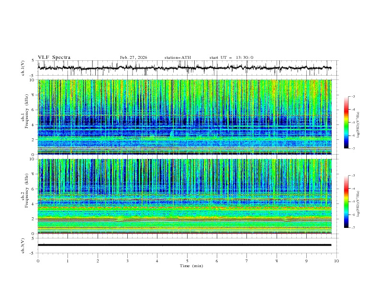The height and width of the screenshot is (293, 379).
Task: Click the ch.1 voltage waveform trace
Action: (x=184, y=68)
